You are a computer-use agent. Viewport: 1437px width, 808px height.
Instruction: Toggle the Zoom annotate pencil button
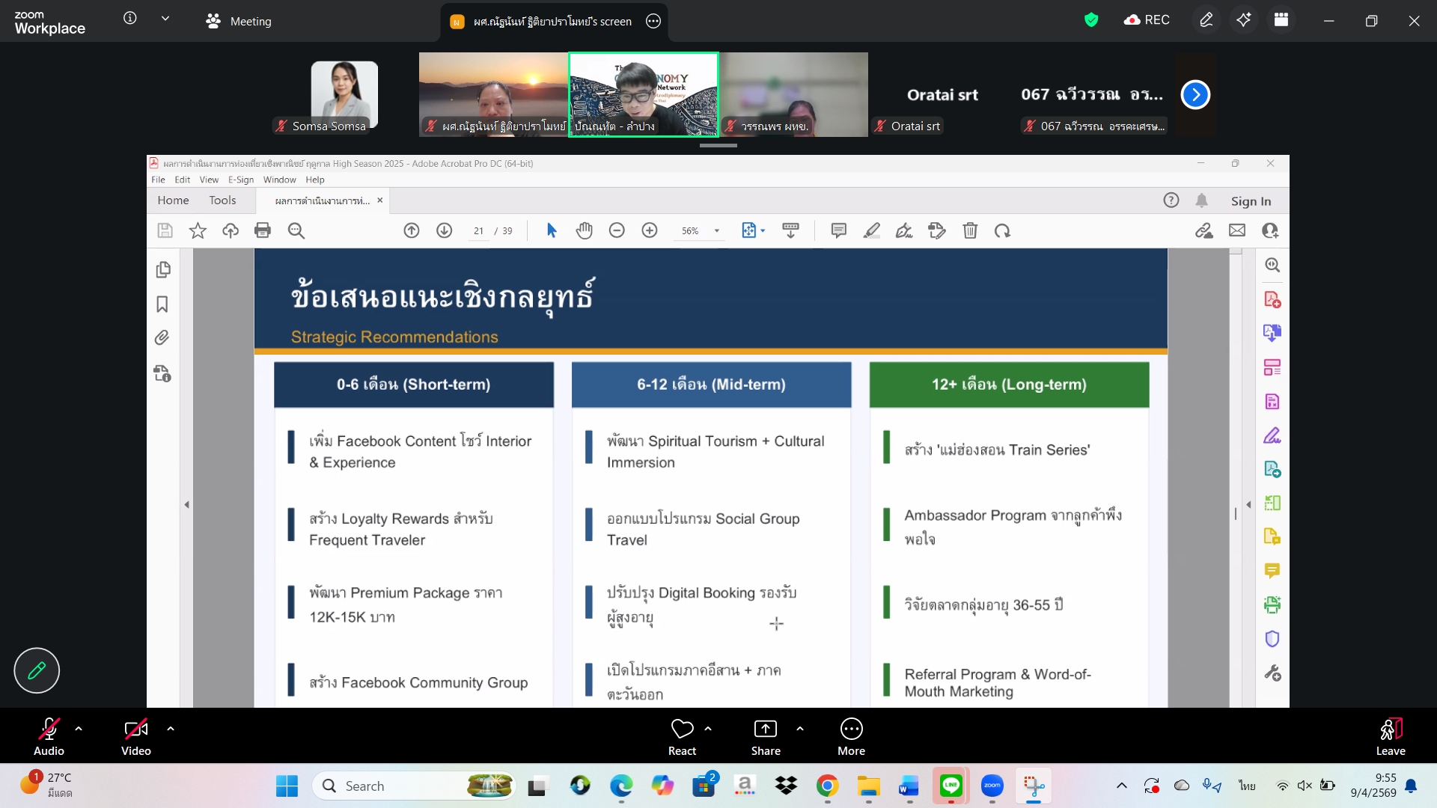(37, 670)
